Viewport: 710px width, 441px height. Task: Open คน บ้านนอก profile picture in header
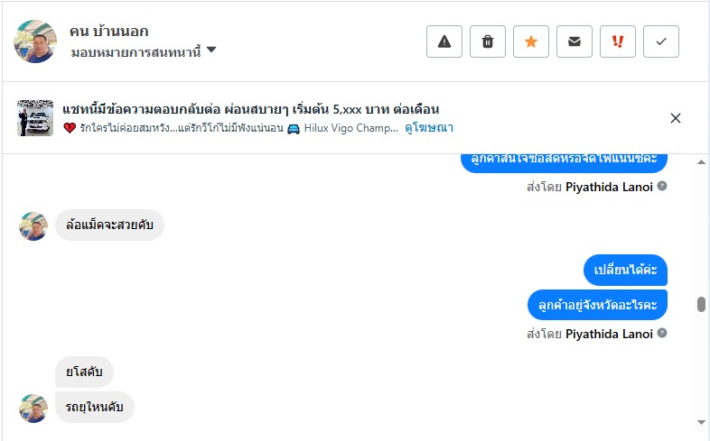(x=35, y=41)
